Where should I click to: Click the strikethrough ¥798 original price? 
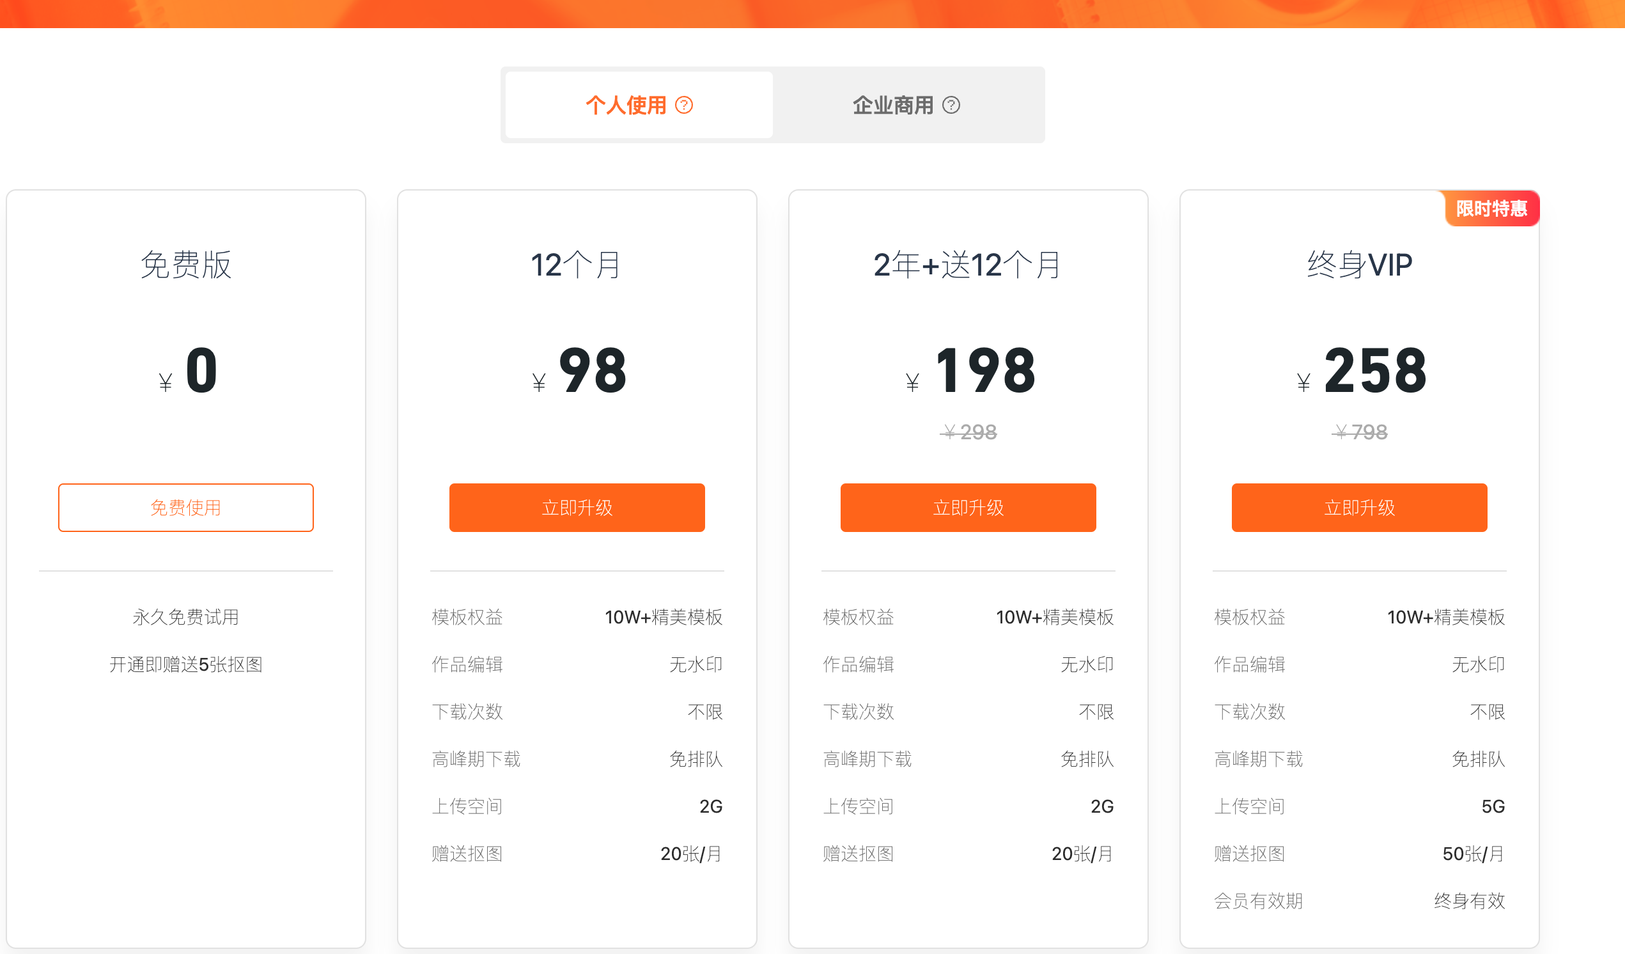click(1358, 432)
